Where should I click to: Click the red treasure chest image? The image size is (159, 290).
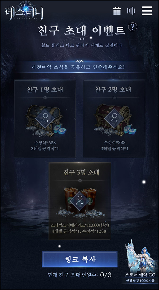pyautogui.click(x=113, y=120)
